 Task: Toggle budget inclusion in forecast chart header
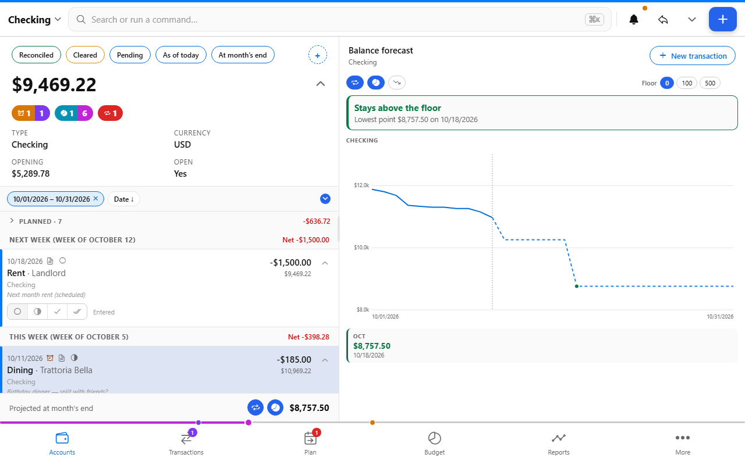376,83
